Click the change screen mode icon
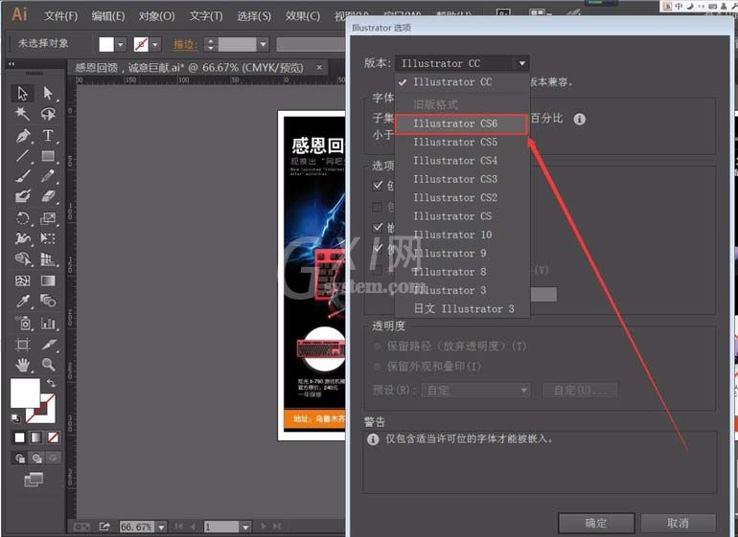 tap(33, 481)
